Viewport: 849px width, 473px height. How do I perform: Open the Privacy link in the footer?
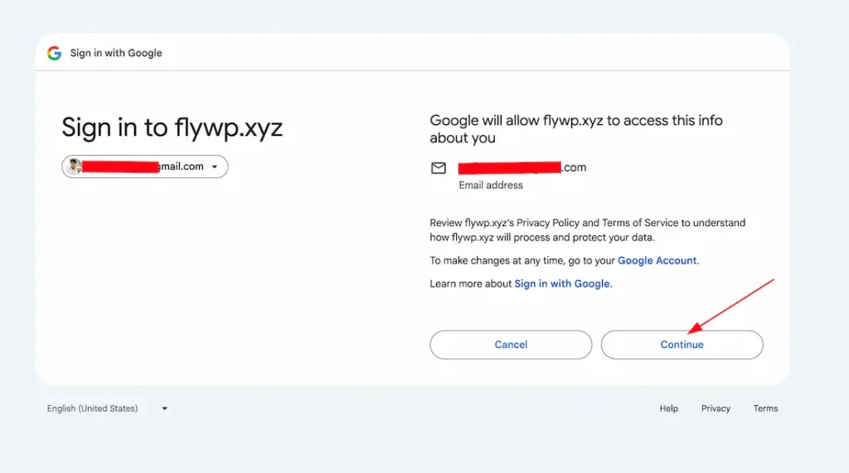coord(716,408)
